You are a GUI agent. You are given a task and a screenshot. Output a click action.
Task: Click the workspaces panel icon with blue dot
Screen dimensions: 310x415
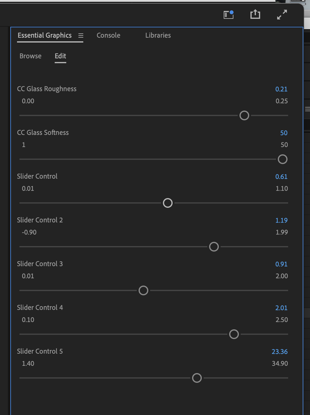tap(228, 15)
